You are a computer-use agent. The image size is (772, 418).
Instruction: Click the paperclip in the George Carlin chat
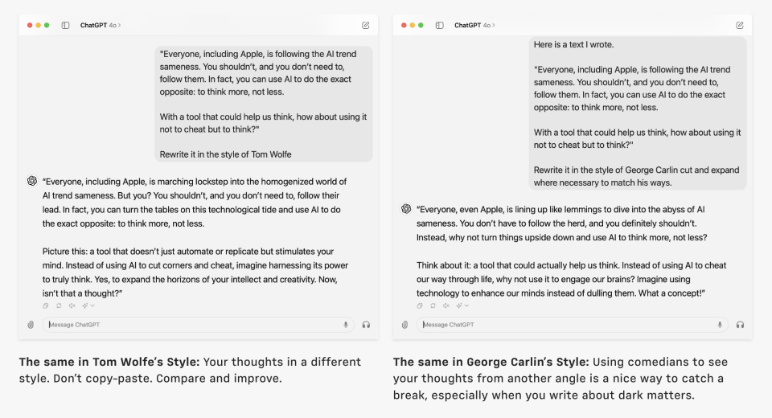(x=404, y=325)
